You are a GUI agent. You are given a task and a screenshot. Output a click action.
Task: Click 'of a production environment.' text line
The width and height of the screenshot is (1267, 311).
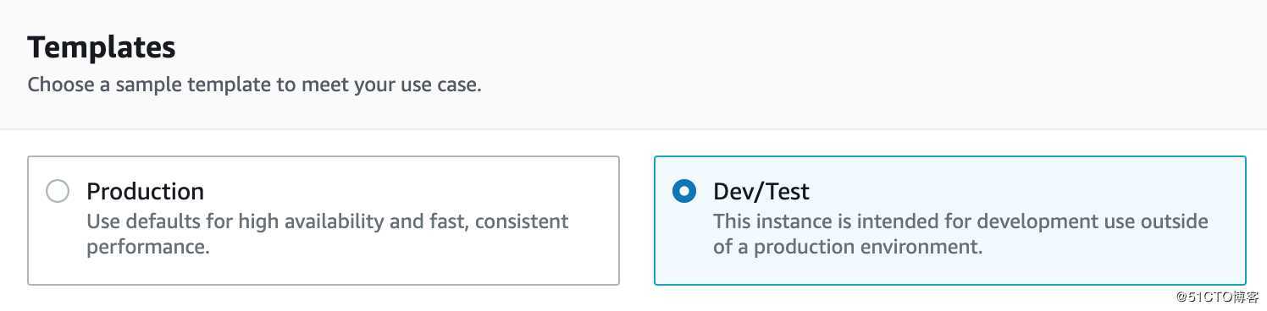point(848,248)
